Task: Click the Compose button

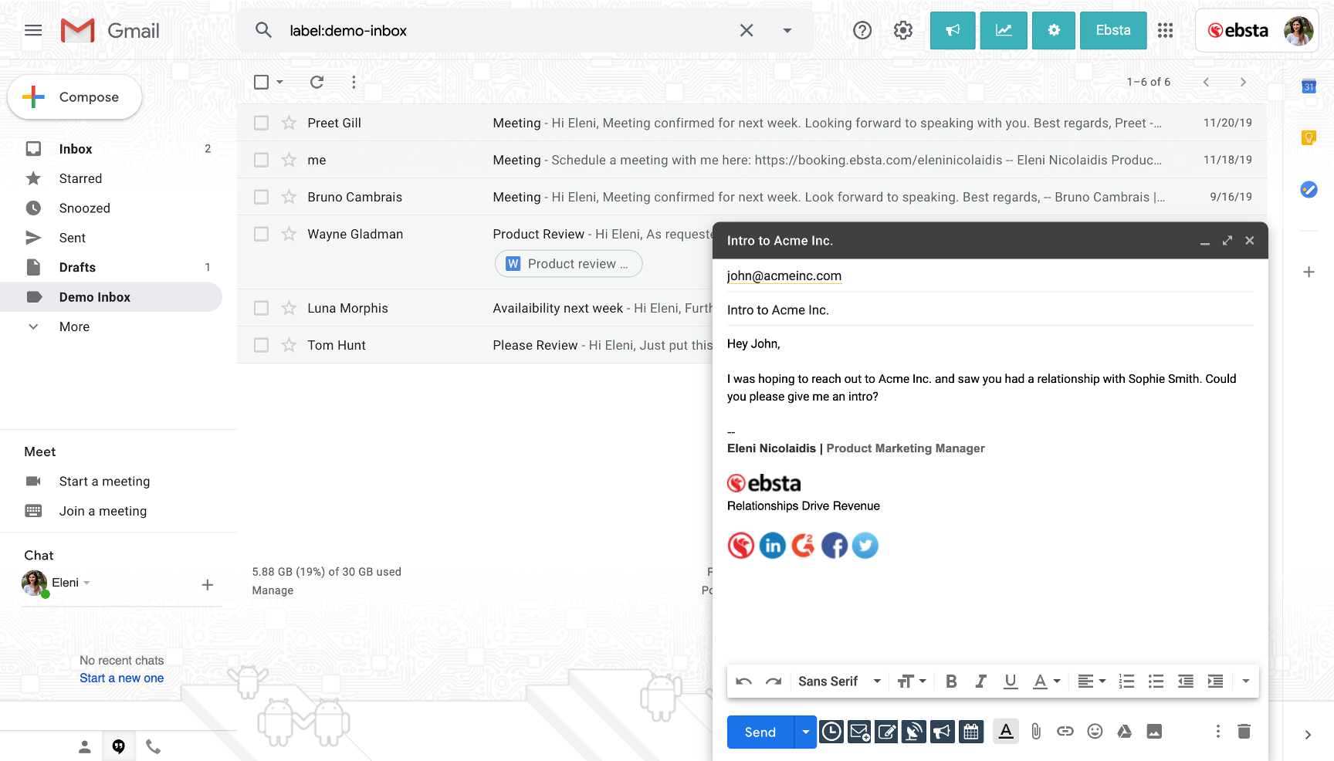Action: tap(75, 97)
